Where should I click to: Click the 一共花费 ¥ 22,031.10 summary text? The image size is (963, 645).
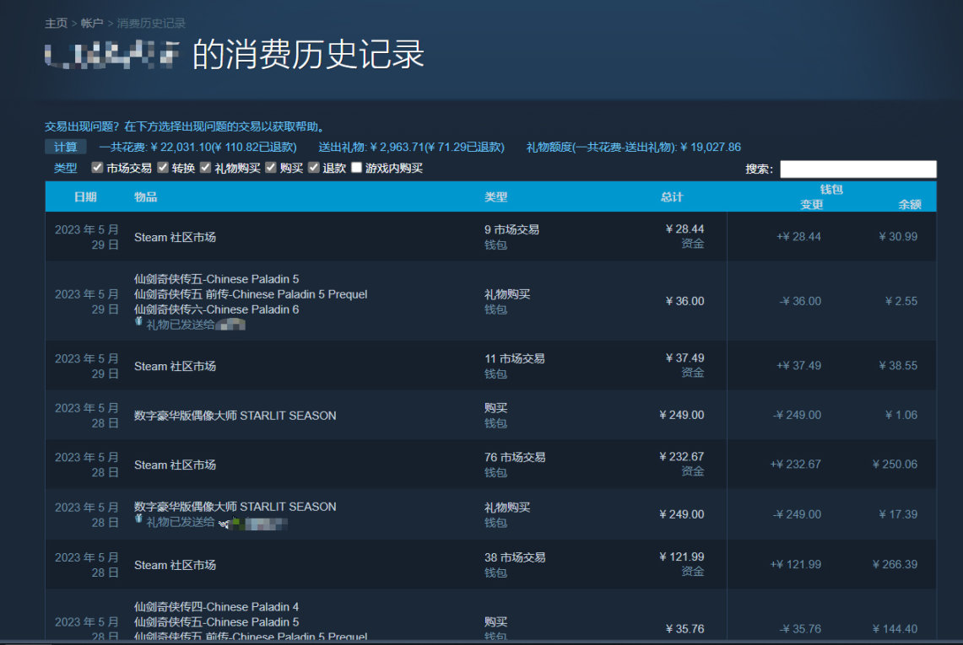[197, 148]
